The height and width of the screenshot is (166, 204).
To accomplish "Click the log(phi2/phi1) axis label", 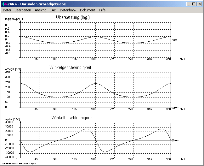I will click(14, 19).
